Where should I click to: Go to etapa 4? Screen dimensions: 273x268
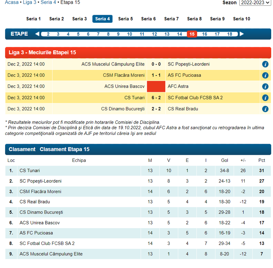click(x=68, y=34)
